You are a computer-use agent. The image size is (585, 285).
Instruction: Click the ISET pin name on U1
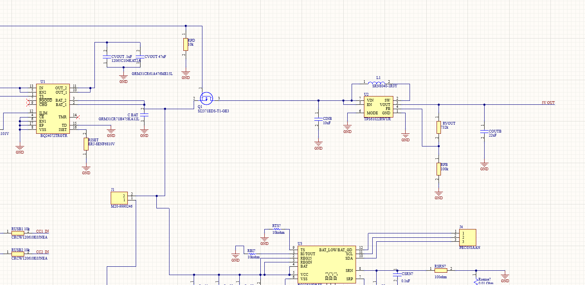pos(63,129)
